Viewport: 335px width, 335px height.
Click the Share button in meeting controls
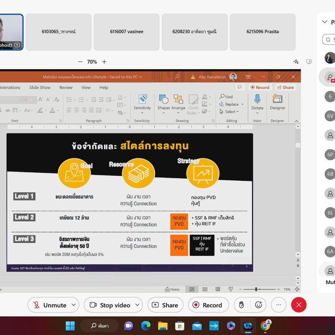coord(165,305)
